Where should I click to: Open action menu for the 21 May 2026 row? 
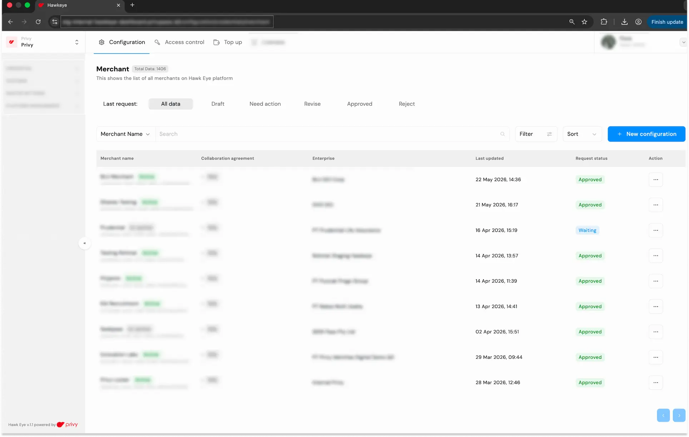(656, 205)
